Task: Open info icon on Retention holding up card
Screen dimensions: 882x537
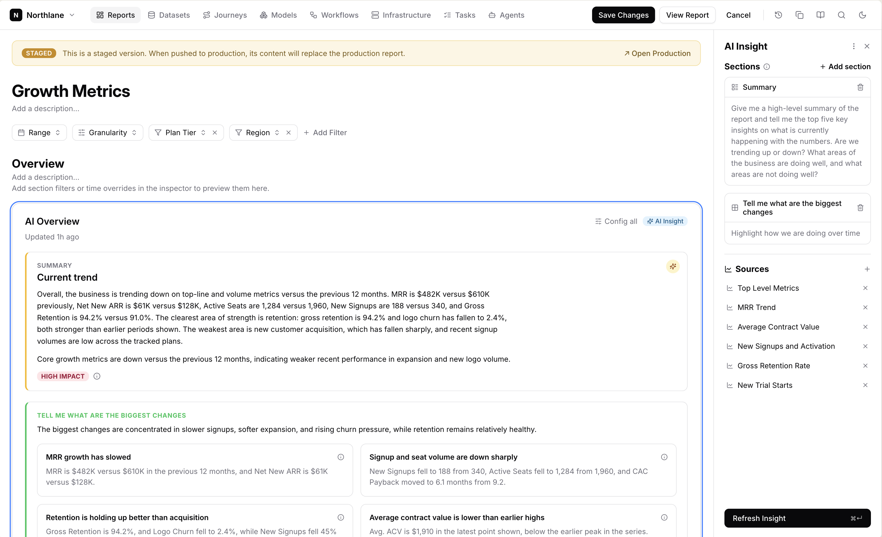Action: click(340, 518)
